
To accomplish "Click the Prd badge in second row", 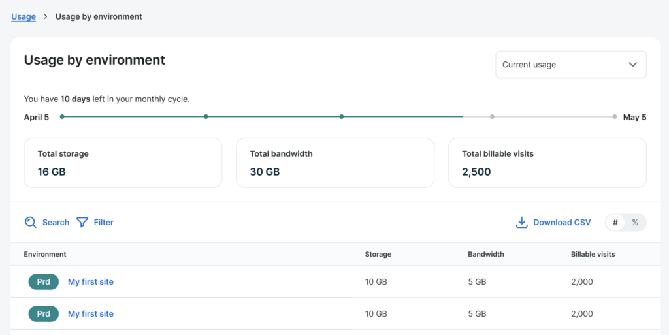I will pos(44,314).
